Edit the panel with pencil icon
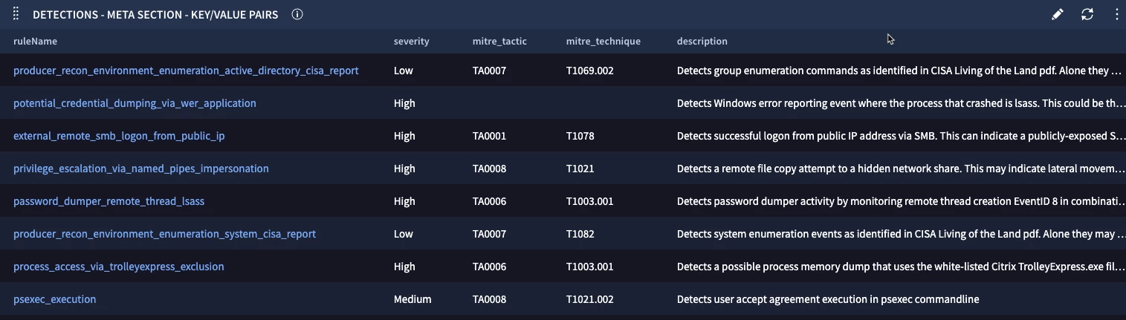This screenshot has width=1126, height=320. [1058, 14]
